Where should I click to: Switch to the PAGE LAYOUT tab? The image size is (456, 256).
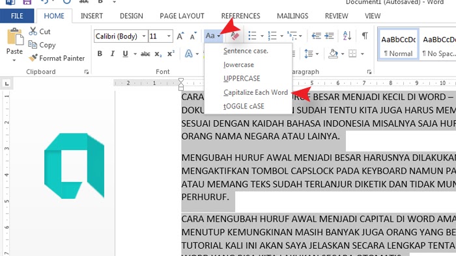[x=182, y=16]
